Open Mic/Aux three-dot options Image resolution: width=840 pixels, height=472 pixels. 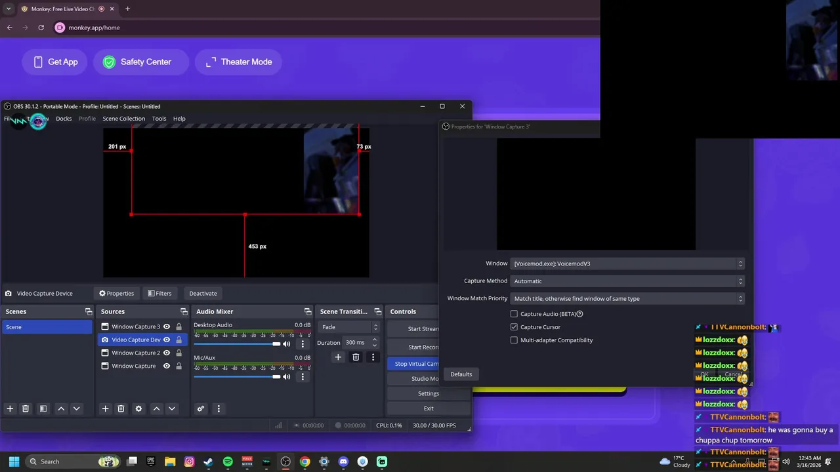[x=303, y=376]
